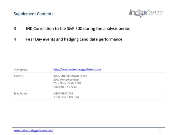Go to Fear Day events entry
This screenshot has width=180, height=135.
click(x=74, y=39)
